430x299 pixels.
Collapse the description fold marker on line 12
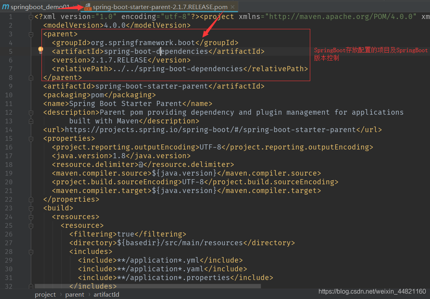31,113
